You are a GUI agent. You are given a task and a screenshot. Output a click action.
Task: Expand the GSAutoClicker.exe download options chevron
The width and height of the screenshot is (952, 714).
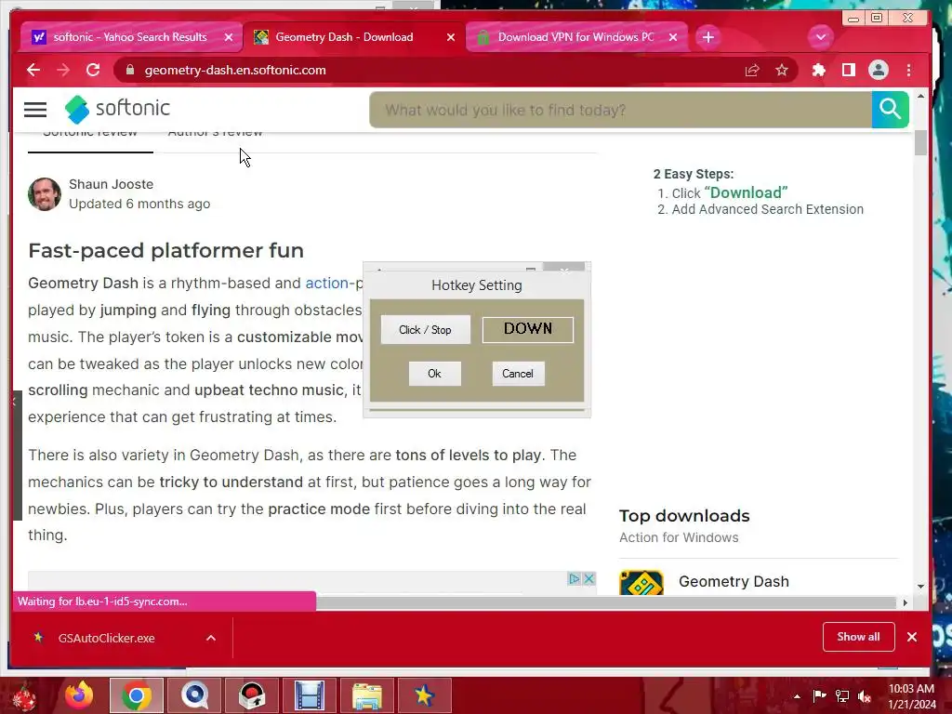211,638
